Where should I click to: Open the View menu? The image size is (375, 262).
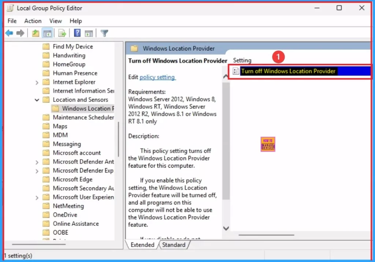tap(56, 21)
